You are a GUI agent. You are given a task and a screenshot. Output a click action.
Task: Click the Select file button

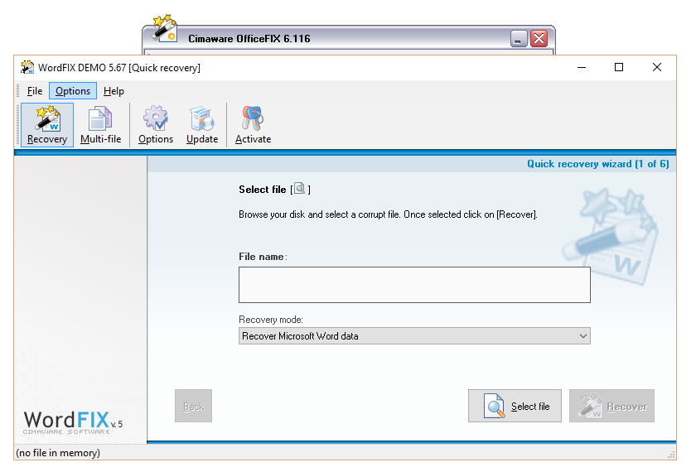click(515, 406)
